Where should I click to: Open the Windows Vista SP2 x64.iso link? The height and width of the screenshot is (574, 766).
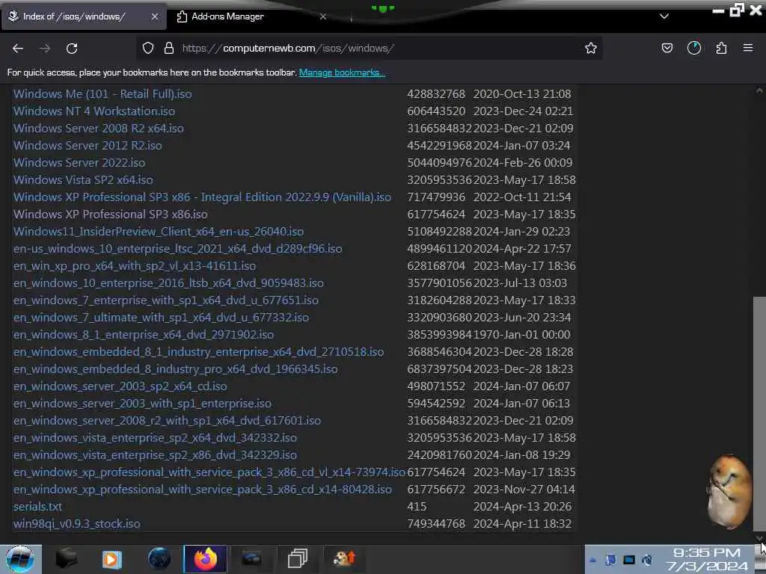[83, 179]
